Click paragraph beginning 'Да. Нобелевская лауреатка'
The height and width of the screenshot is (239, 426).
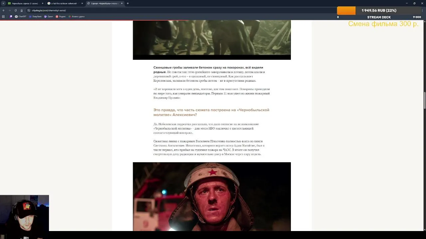pos(206,128)
